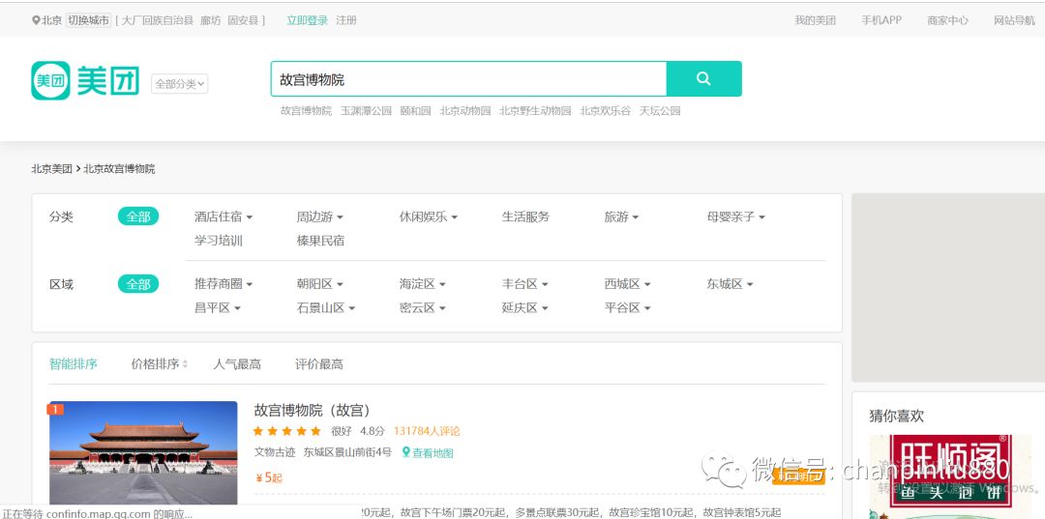Click the 北京美团 breadcrumb link
Screen dimensions: 1045x519
tap(51, 168)
